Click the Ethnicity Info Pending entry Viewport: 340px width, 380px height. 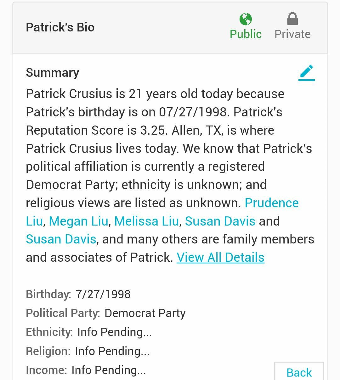[115, 332]
